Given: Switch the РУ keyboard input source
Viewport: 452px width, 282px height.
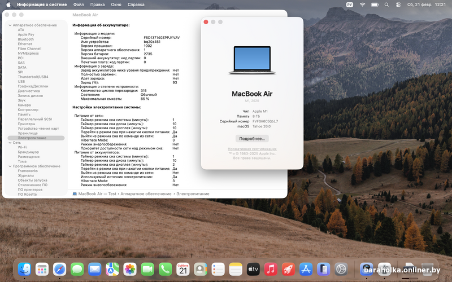Looking at the screenshot, I should pos(349,4).
